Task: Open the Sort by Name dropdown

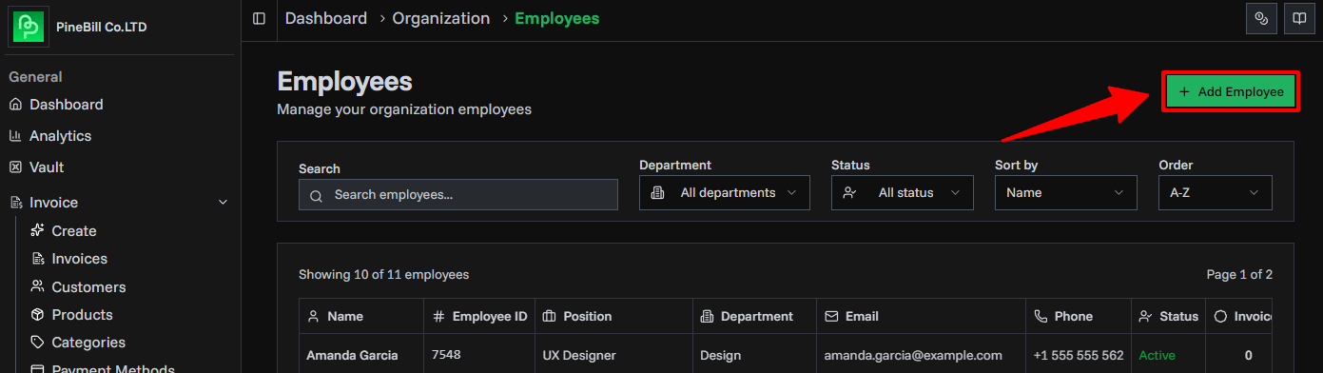Action: (1066, 193)
